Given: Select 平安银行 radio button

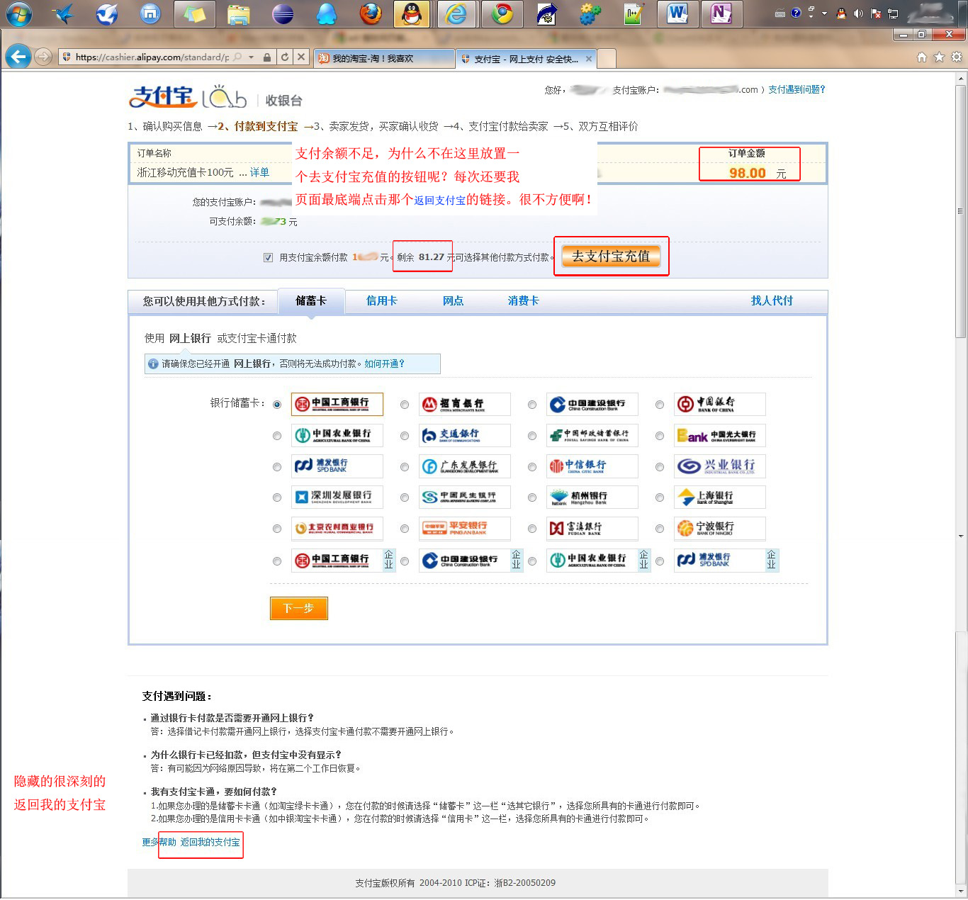Looking at the screenshot, I should click(x=405, y=529).
